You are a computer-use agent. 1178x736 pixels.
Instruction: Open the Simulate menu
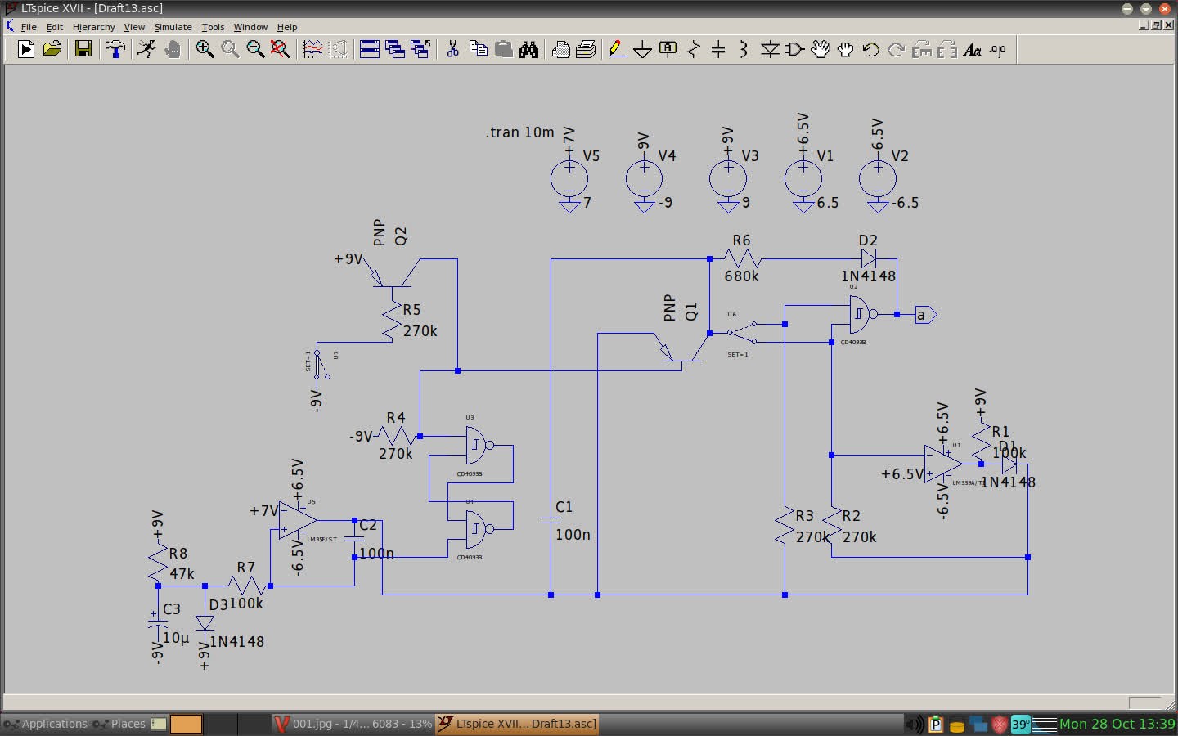173,27
